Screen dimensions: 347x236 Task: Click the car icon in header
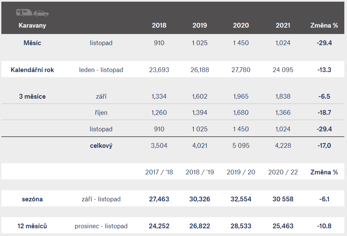tap(41, 14)
